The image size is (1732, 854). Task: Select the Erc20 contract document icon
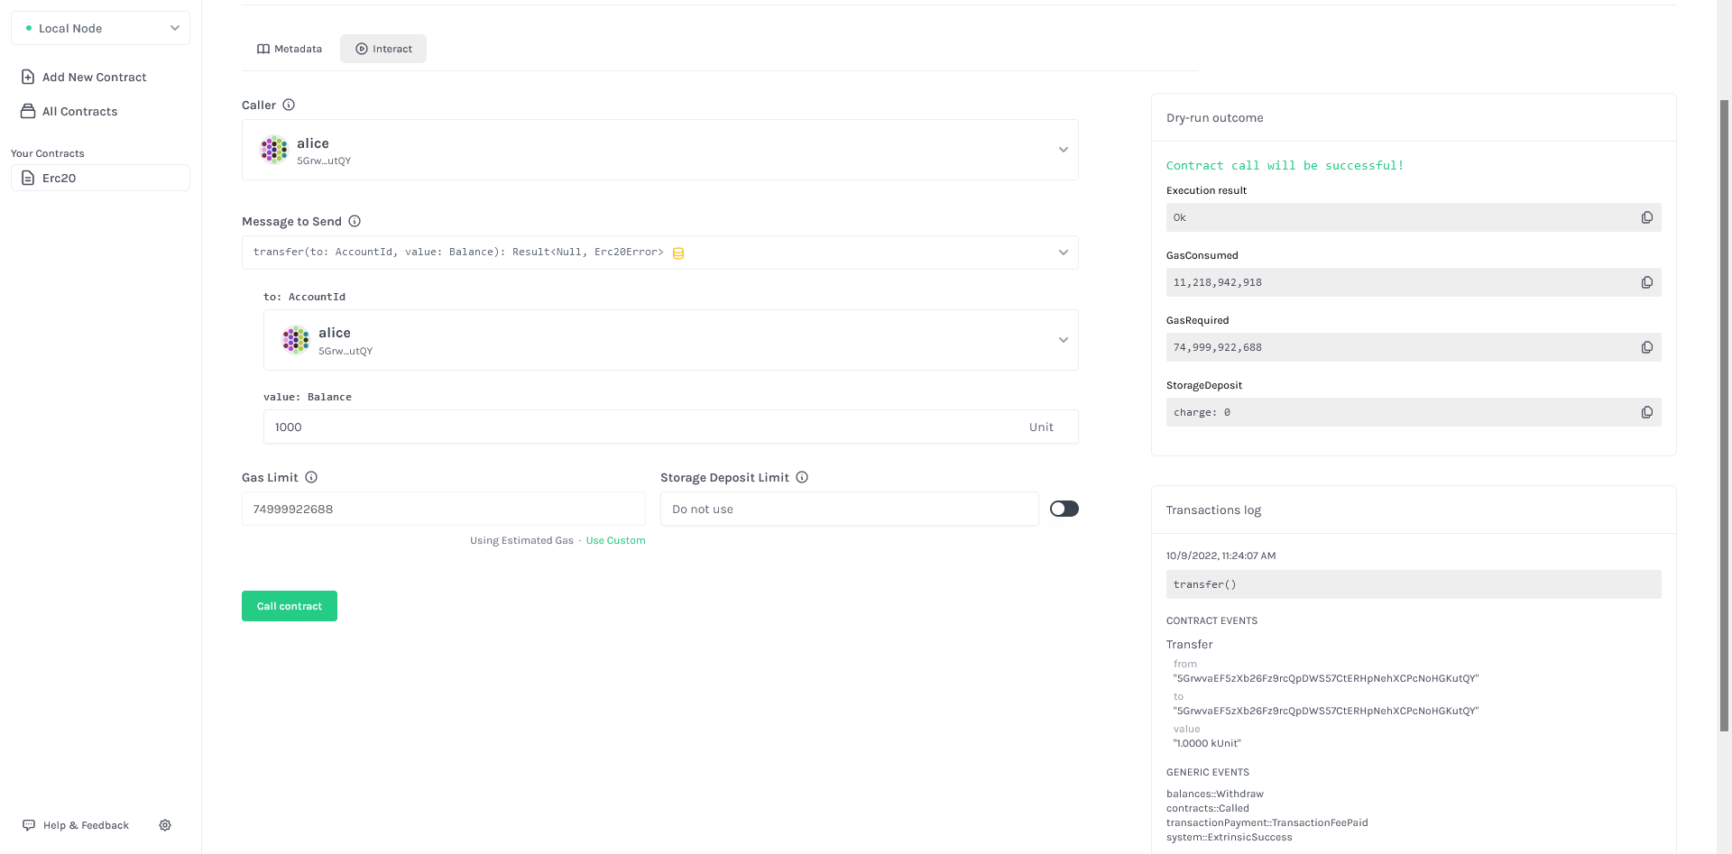[28, 178]
